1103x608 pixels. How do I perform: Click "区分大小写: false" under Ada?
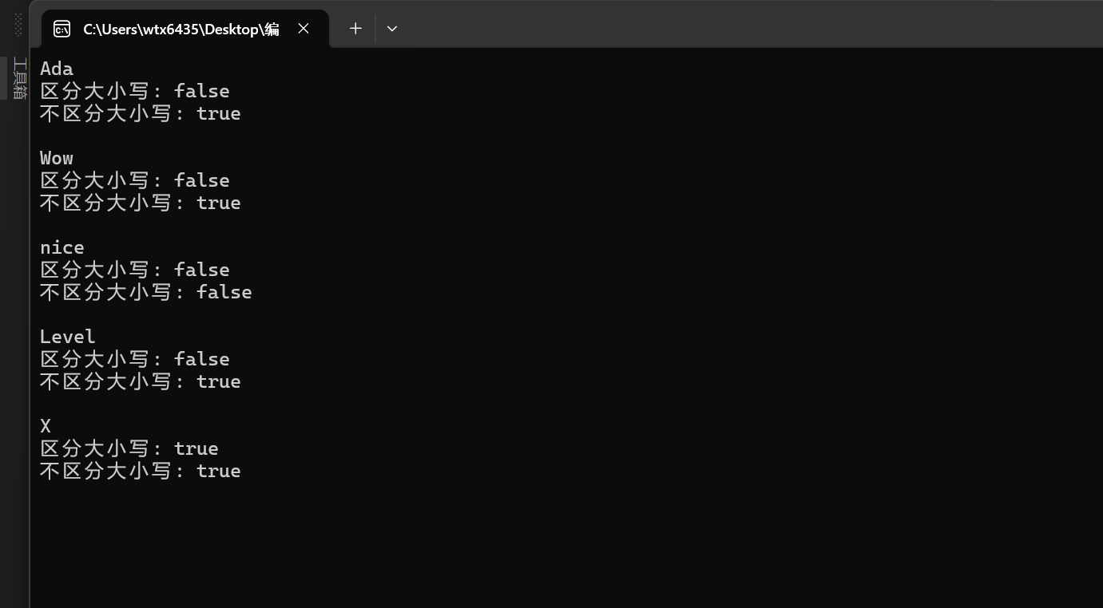(x=135, y=91)
